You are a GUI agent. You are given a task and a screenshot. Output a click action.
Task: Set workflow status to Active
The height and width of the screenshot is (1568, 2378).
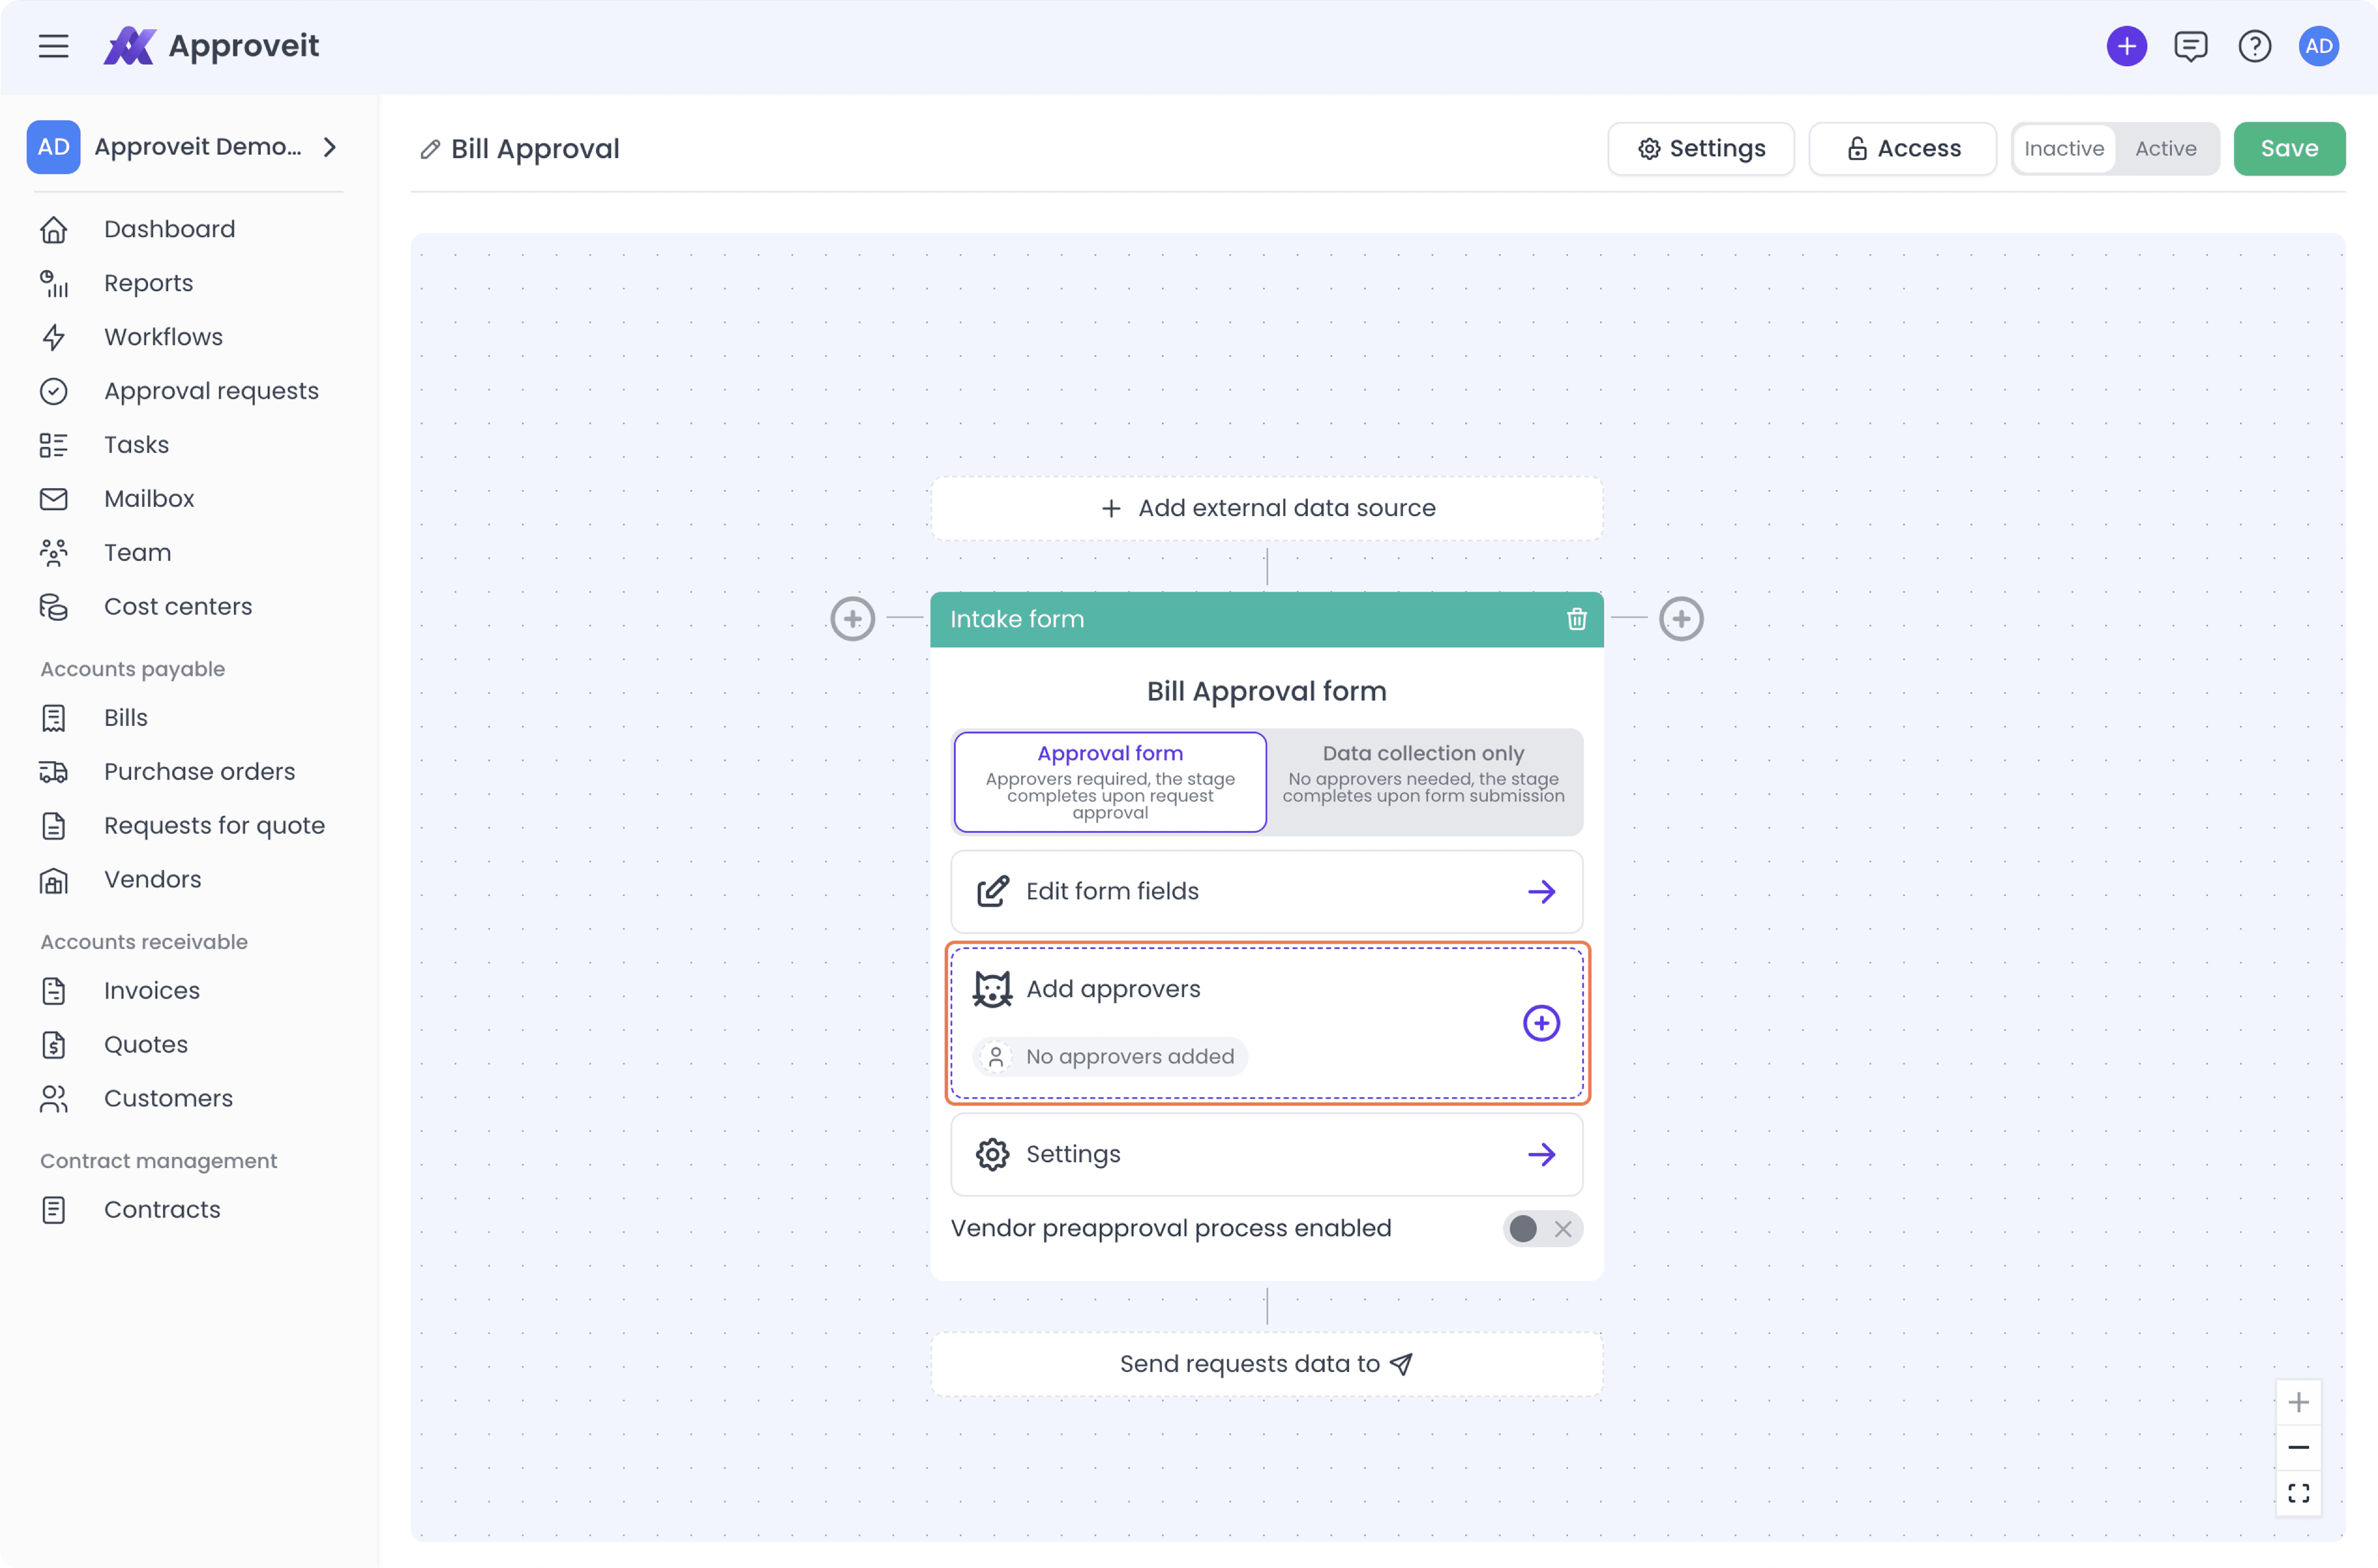click(2166, 149)
